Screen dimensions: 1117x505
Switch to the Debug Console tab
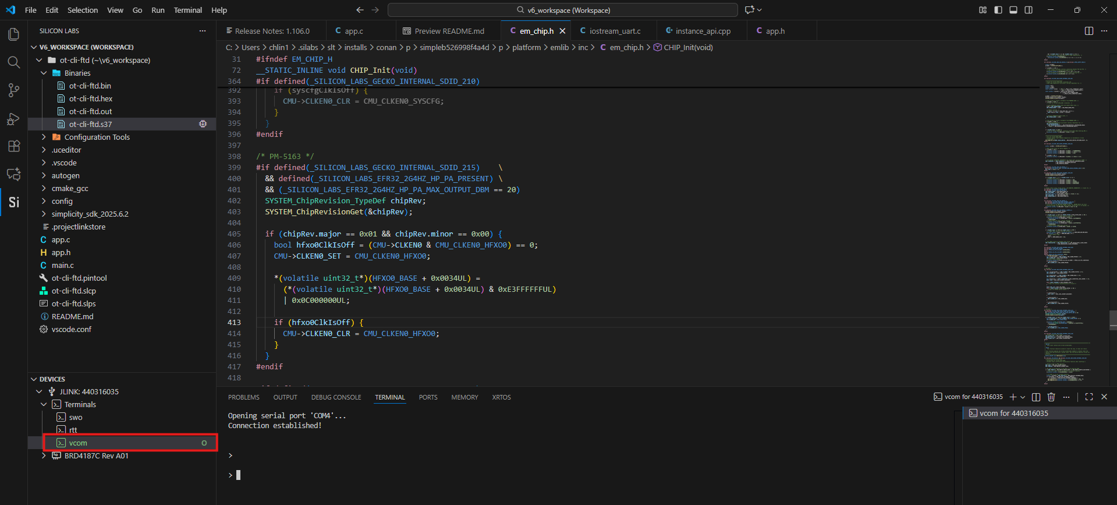tap(336, 397)
